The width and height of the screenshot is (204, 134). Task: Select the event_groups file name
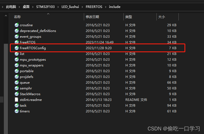[31, 37]
